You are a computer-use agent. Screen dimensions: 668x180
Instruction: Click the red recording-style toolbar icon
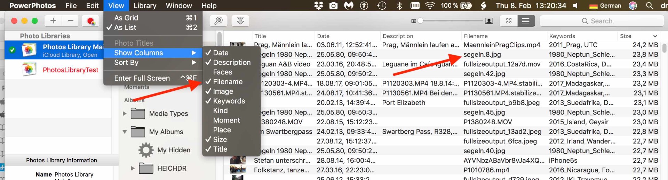click(x=91, y=21)
